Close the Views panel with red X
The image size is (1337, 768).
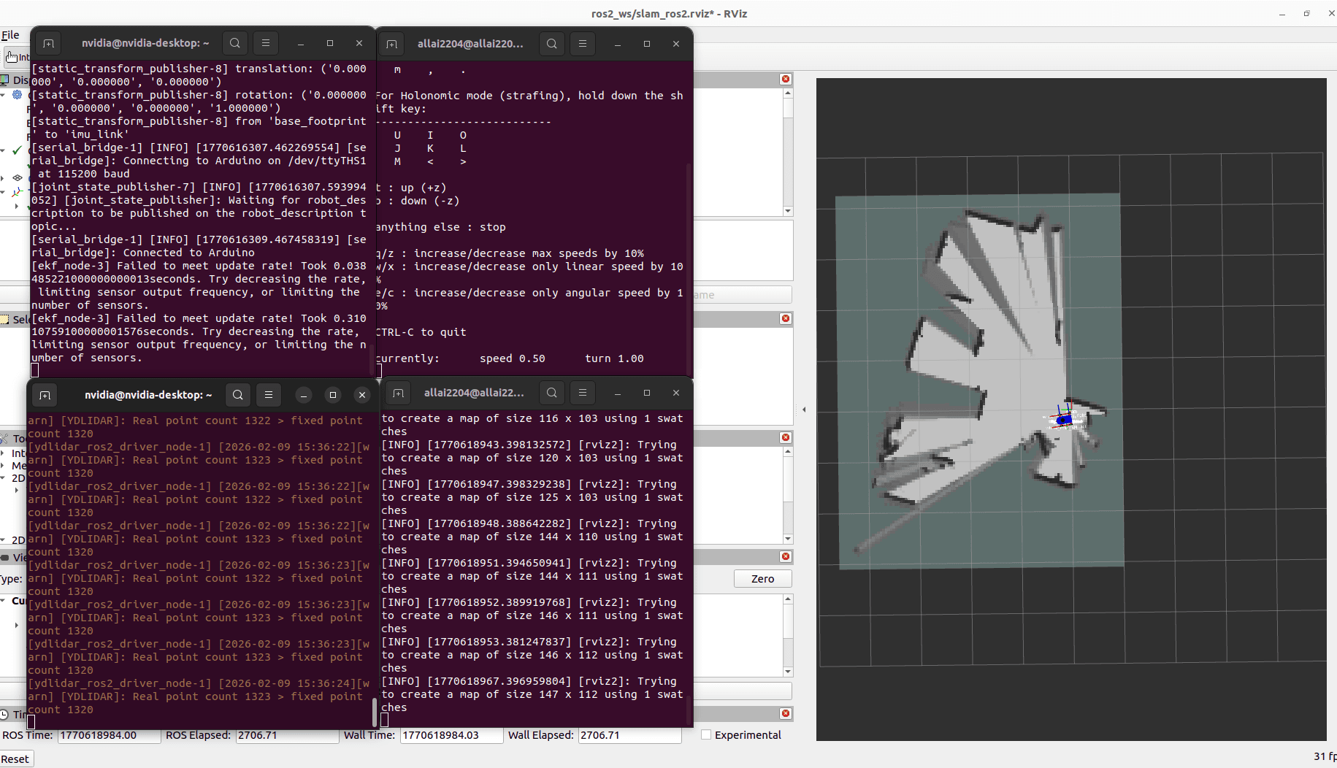[786, 556]
